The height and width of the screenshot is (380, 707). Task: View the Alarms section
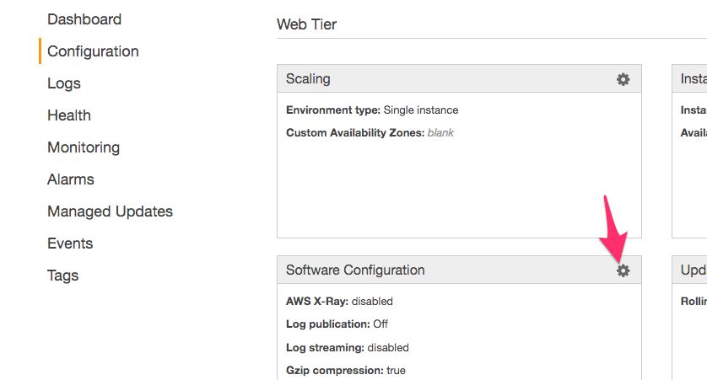click(71, 179)
